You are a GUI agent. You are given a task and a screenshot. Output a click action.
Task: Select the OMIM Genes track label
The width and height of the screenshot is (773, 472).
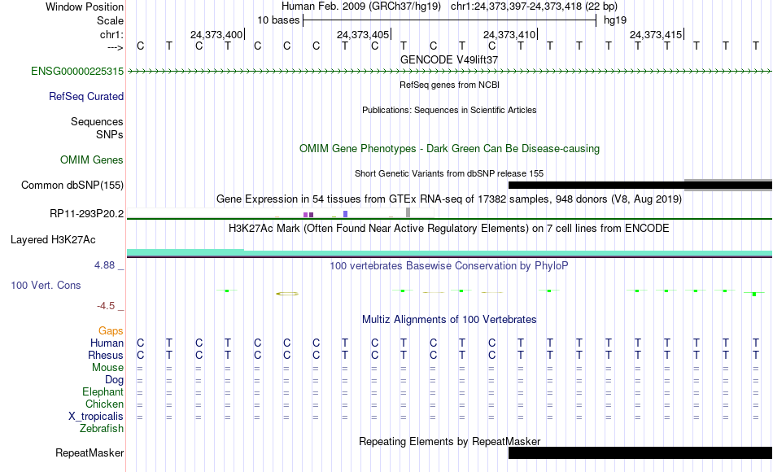[x=92, y=160]
